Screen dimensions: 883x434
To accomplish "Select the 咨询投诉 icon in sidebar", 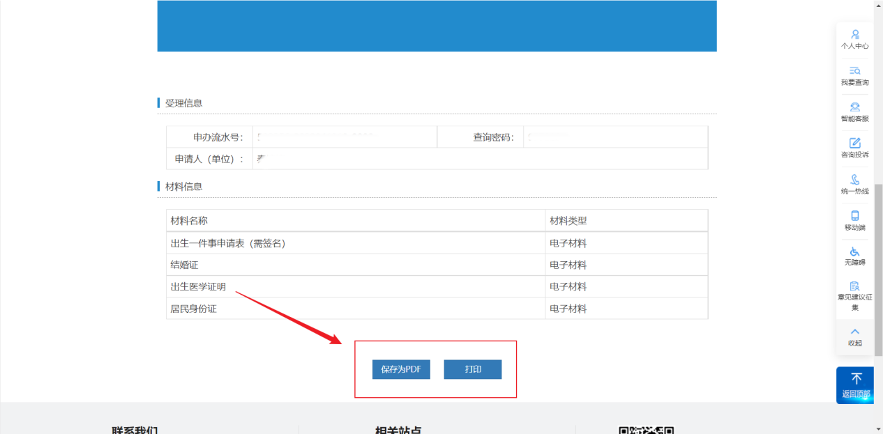I will click(x=854, y=144).
